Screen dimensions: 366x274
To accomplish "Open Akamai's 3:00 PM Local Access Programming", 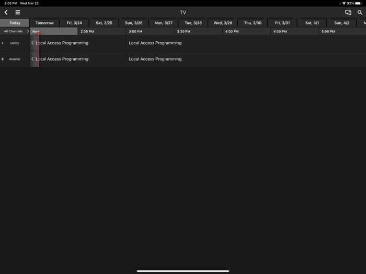I will click(246, 59).
